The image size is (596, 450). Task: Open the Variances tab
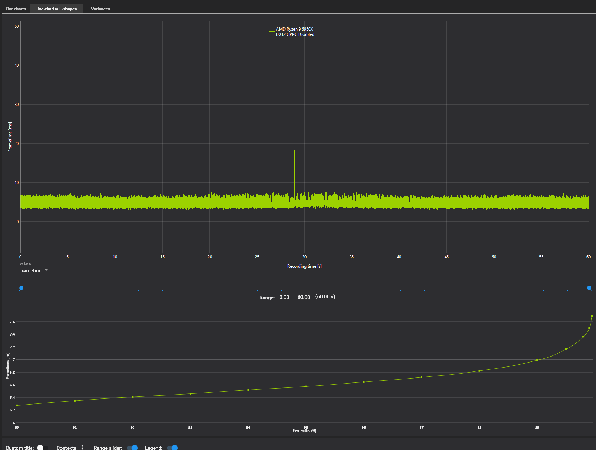pyautogui.click(x=101, y=9)
